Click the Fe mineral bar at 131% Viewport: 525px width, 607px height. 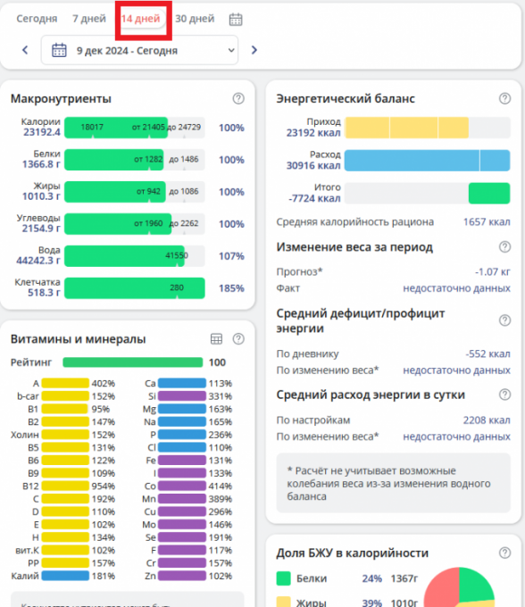181,461
